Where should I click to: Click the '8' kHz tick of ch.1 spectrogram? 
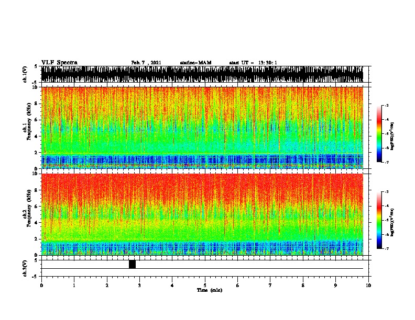coord(36,104)
